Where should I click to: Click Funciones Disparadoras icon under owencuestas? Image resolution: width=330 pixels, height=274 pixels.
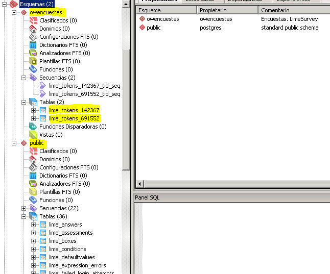click(x=34, y=127)
